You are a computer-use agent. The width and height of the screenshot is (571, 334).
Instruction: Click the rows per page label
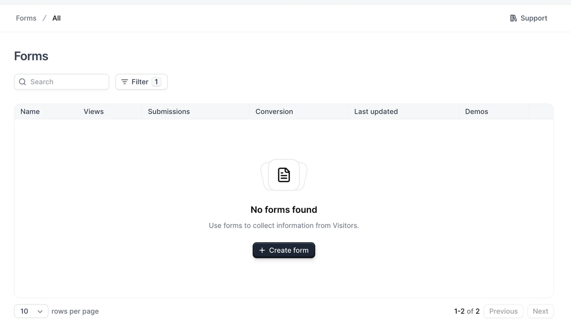pyautogui.click(x=75, y=311)
